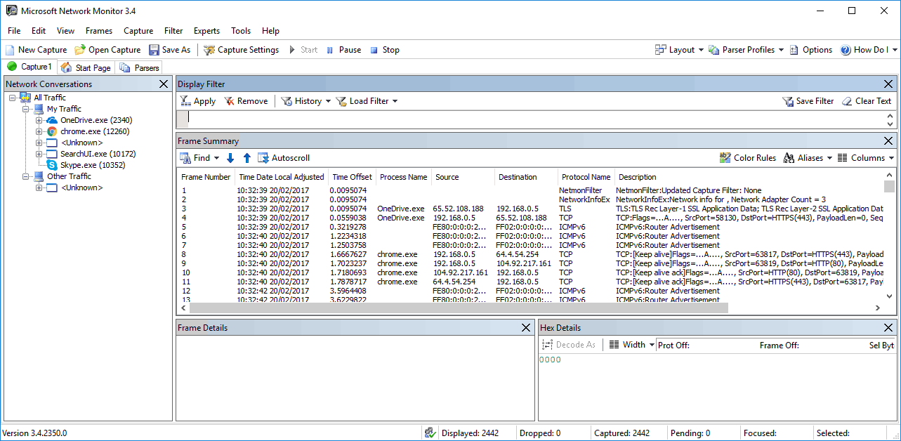901x441 pixels.
Task: Sort by Frame Number column header
Action: 206,177
